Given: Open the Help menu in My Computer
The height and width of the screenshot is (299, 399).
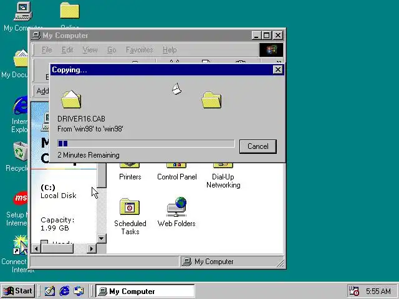Looking at the screenshot, I should click(x=170, y=50).
